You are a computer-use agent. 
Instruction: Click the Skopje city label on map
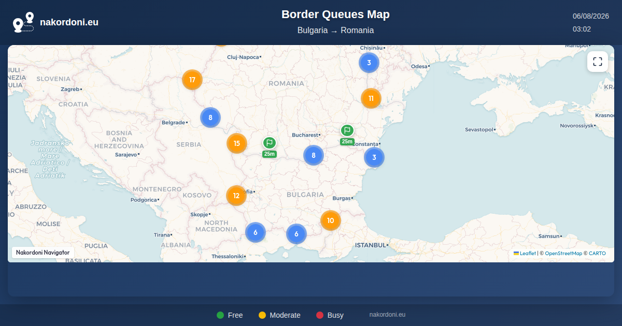199,214
